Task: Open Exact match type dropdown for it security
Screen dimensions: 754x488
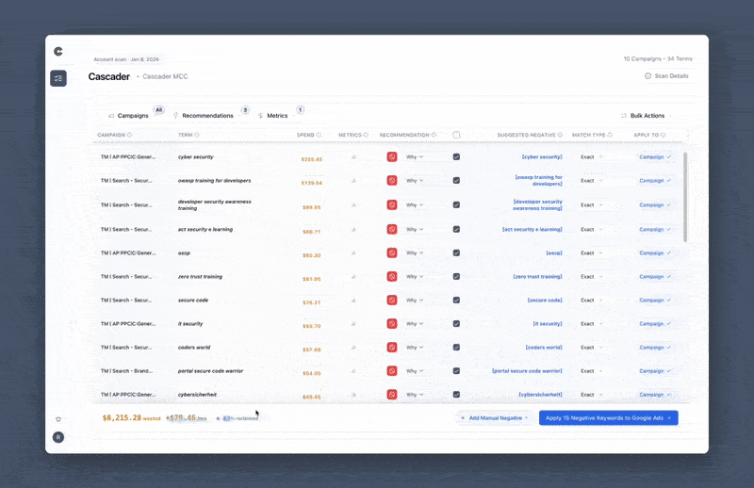Action: pos(592,324)
